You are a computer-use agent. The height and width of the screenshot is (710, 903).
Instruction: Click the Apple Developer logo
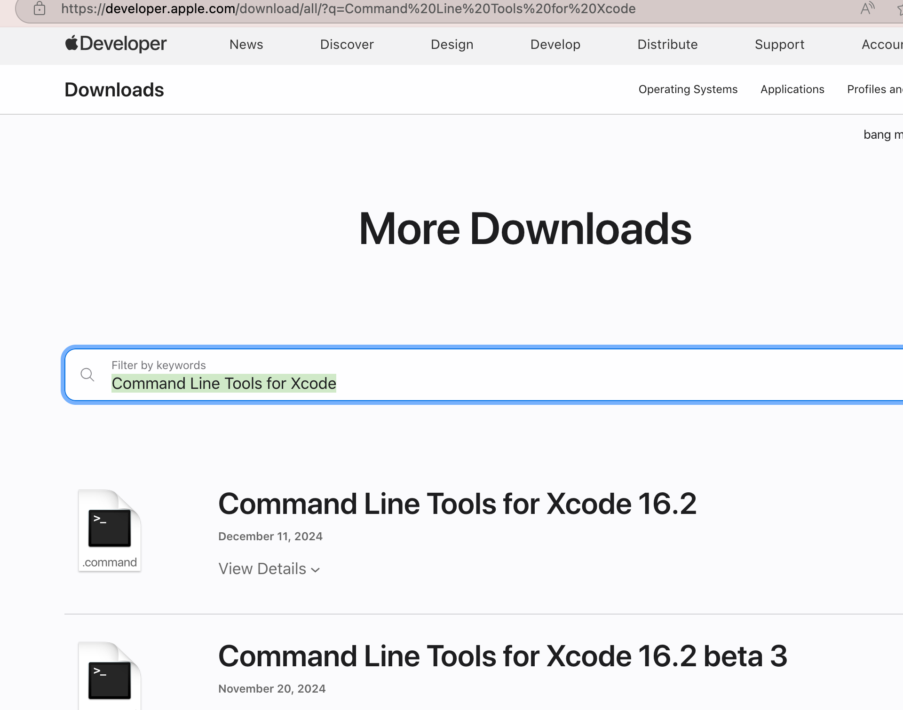tap(116, 44)
